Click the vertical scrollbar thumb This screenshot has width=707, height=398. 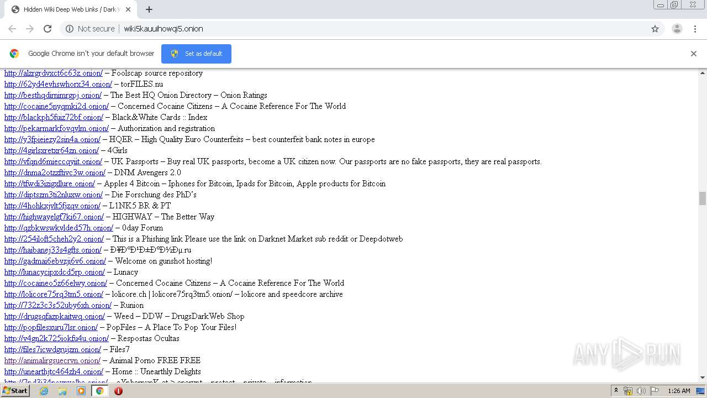pyautogui.click(x=703, y=198)
